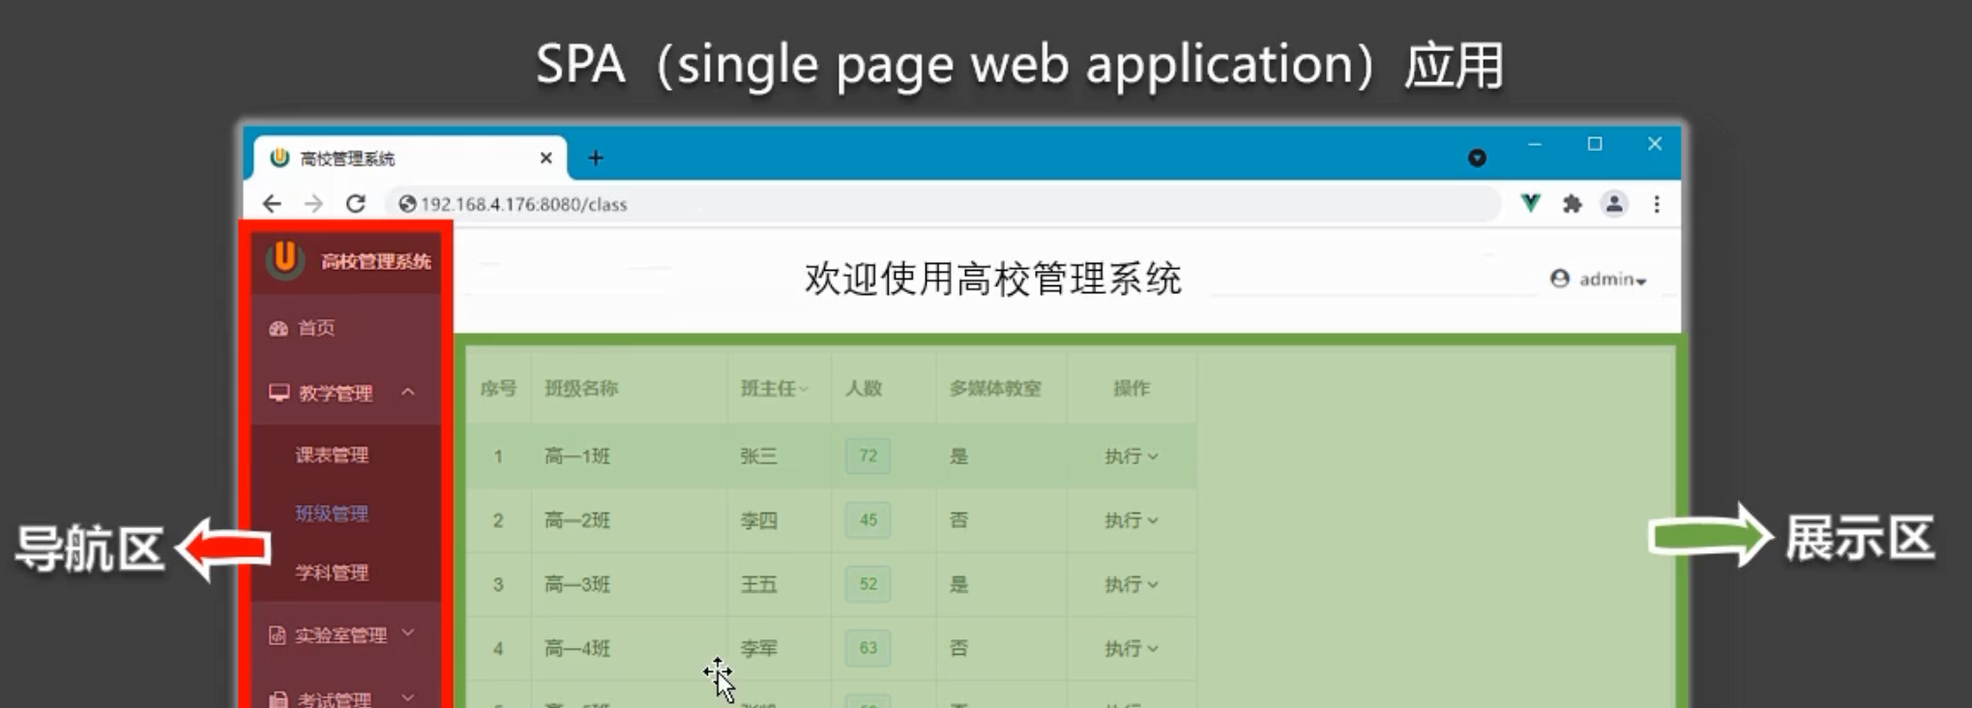
Task: Open the 班主任 column filter dropdown
Action: (x=804, y=389)
